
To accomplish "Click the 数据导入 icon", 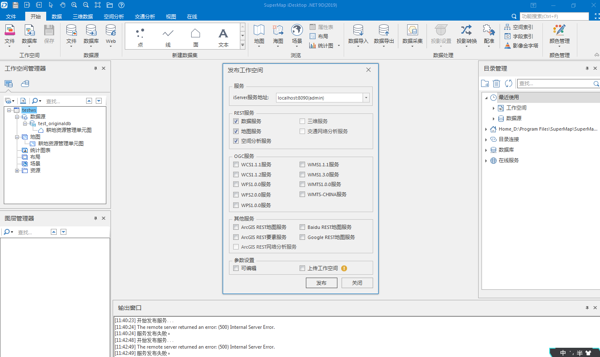I will point(358,34).
